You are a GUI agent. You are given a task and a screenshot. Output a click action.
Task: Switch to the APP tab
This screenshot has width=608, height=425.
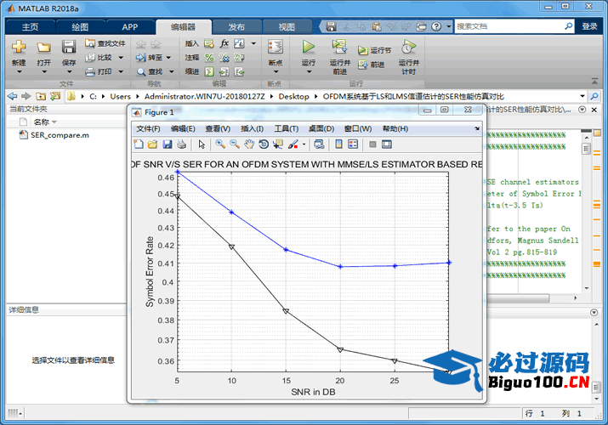click(130, 26)
